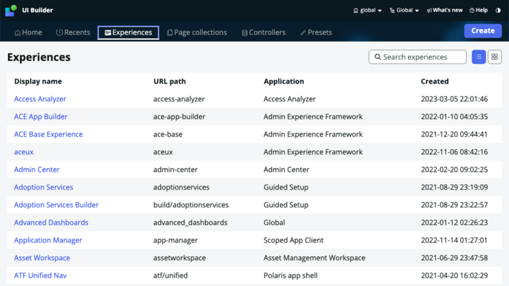Screen dimensions: 509x286
Task: Open the Application Manager experience
Action: 48,240
